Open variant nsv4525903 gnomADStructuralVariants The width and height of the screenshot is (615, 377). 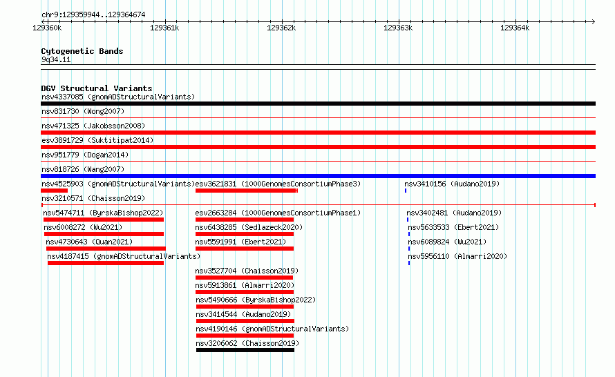click(118, 184)
